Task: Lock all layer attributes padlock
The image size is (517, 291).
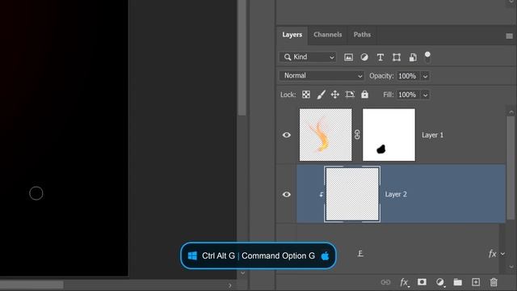Action: coord(364,95)
